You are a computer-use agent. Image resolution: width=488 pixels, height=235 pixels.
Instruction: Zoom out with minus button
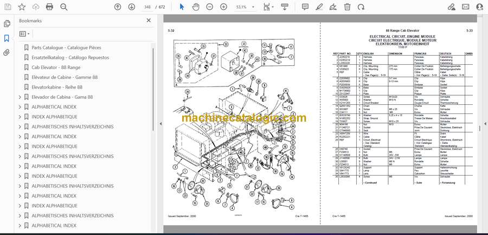(x=210, y=7)
